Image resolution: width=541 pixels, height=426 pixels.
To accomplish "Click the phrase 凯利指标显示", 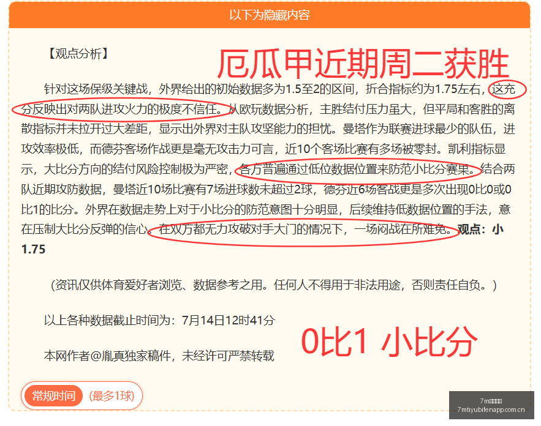I will click(x=263, y=159).
